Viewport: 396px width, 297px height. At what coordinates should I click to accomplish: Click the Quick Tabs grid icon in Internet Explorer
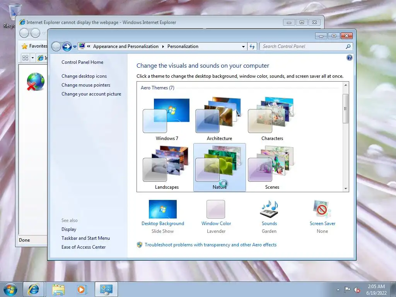point(25,58)
